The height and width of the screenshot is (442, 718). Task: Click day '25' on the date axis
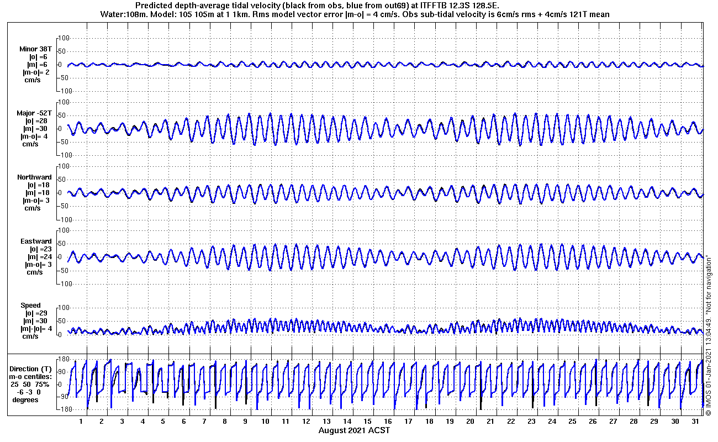click(x=572, y=422)
